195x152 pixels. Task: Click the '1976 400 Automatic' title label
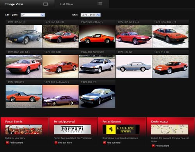tap(92, 52)
